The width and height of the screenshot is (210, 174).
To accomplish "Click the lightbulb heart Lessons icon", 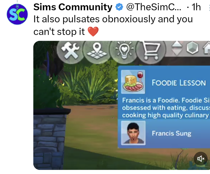I will tap(124, 50).
